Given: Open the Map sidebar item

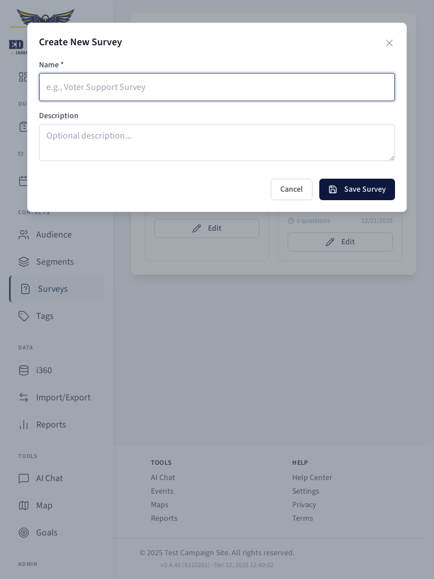Looking at the screenshot, I should tap(44, 505).
